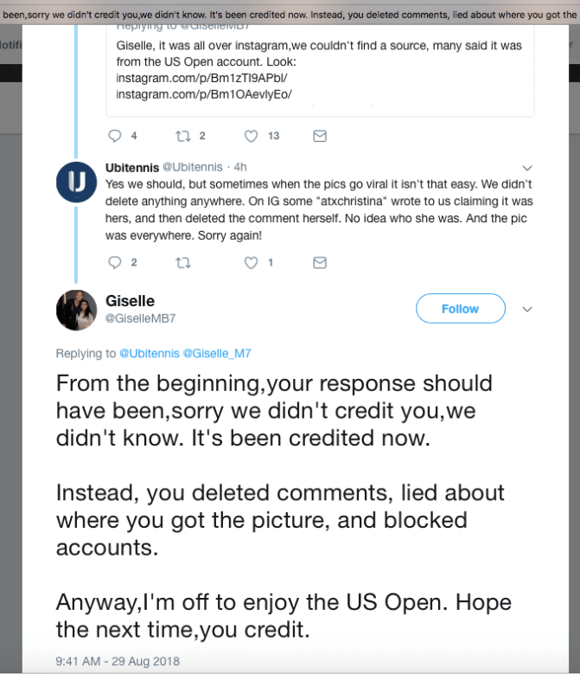This screenshot has width=580, height=674.
Task: Reply to the top quoted tweet
Action: point(115,136)
